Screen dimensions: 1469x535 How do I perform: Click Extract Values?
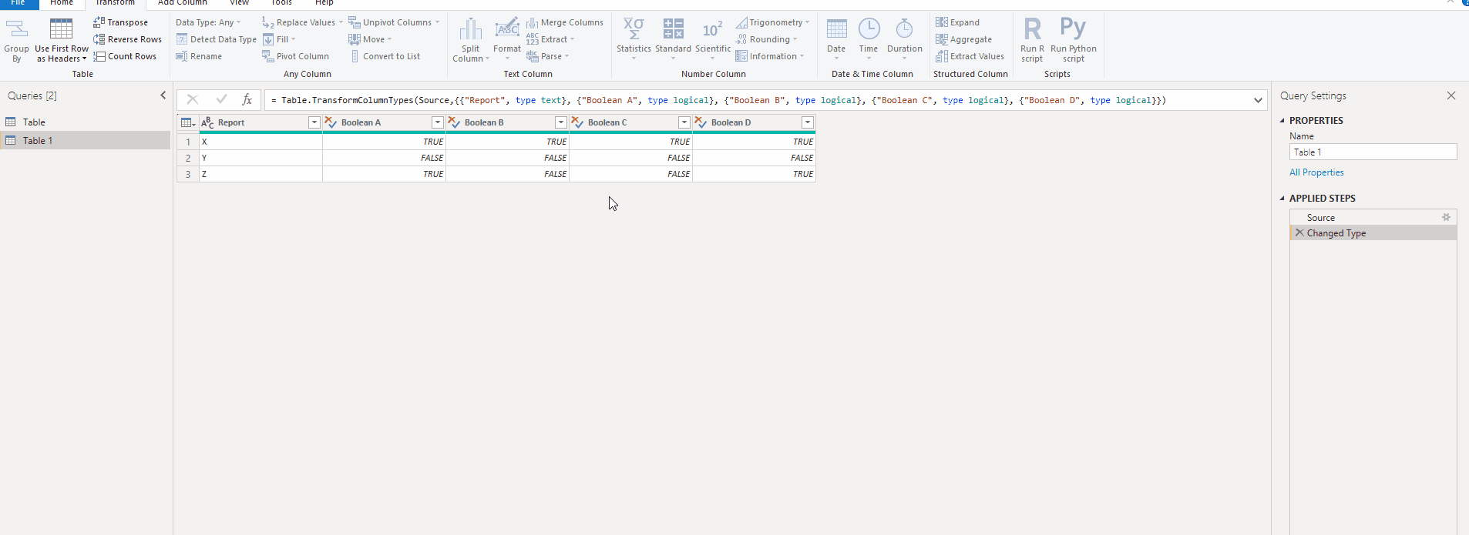coord(970,56)
